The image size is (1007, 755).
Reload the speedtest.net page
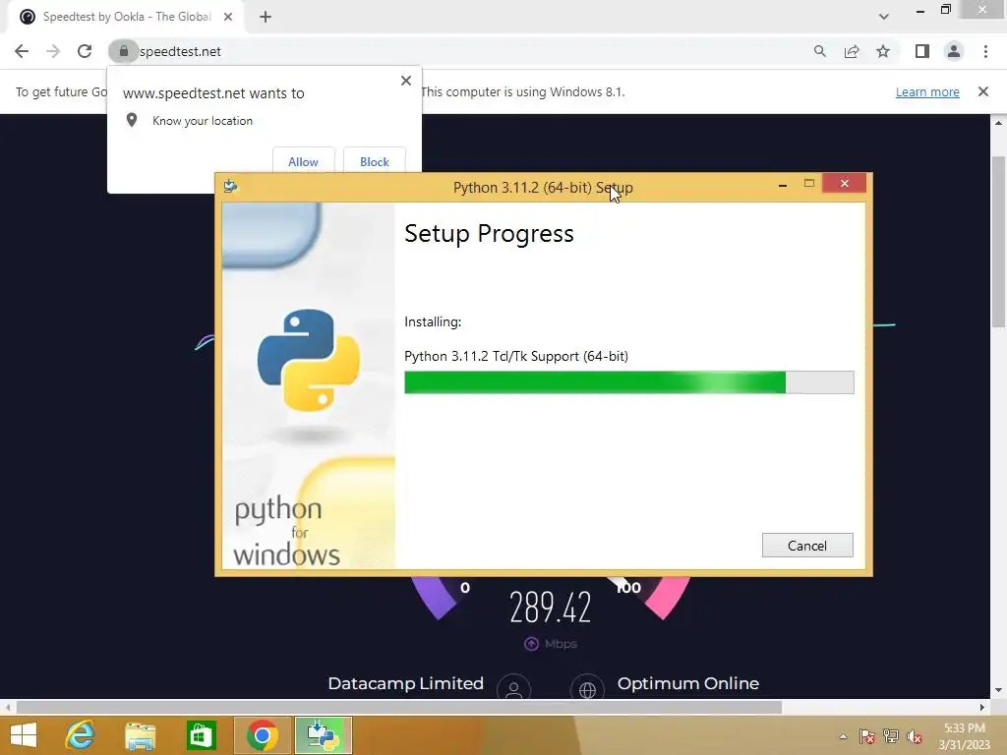click(x=85, y=51)
